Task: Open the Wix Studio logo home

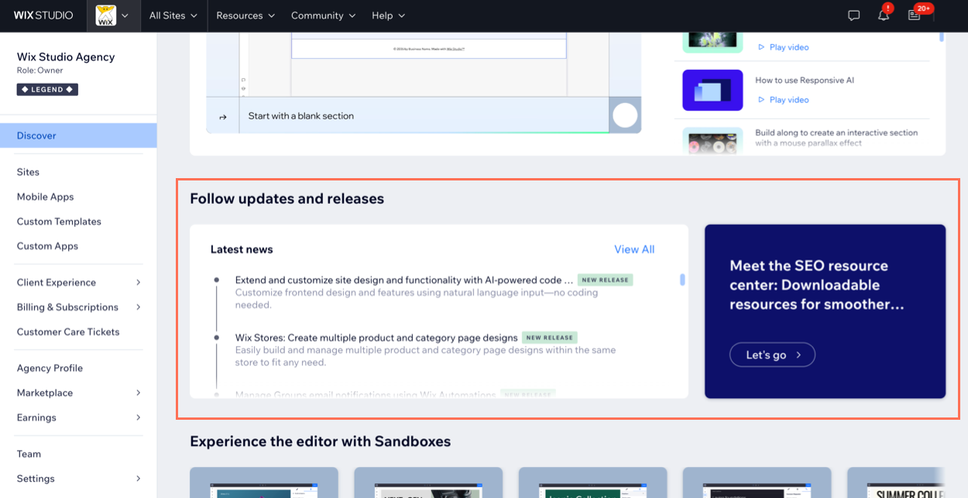Action: coord(43,15)
